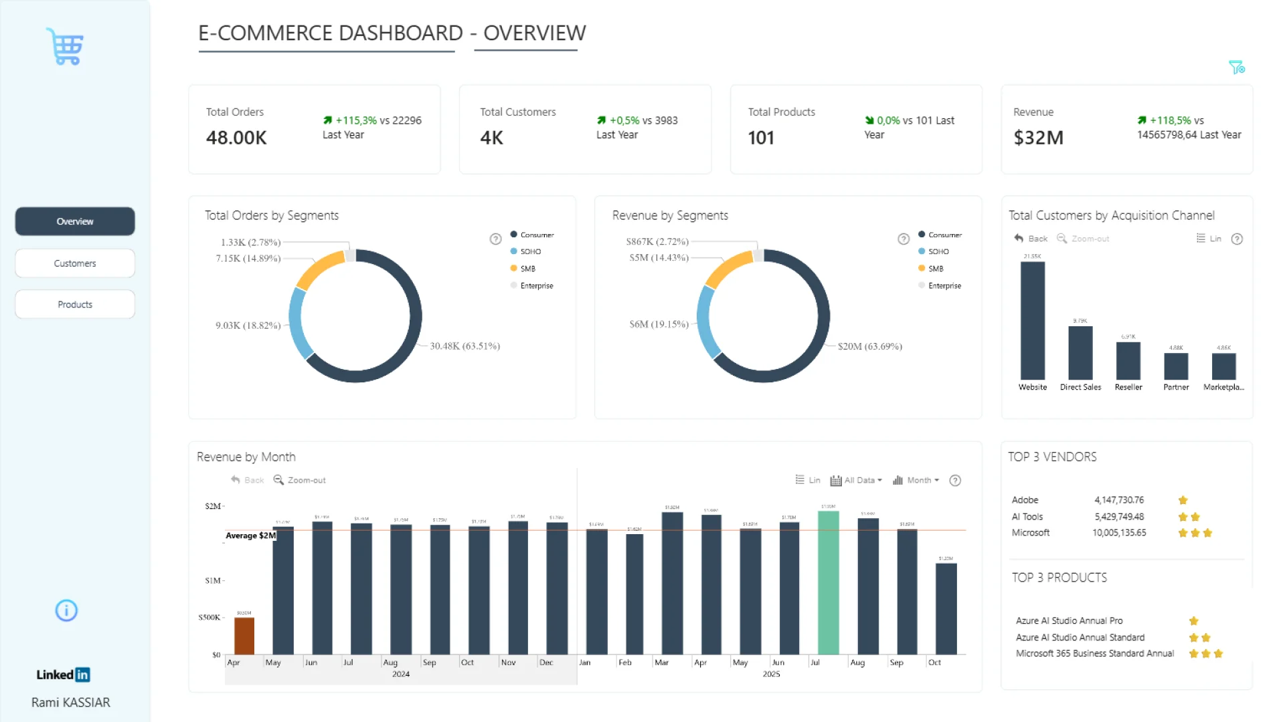
Task: Switch to the Customers page
Action: pos(75,263)
